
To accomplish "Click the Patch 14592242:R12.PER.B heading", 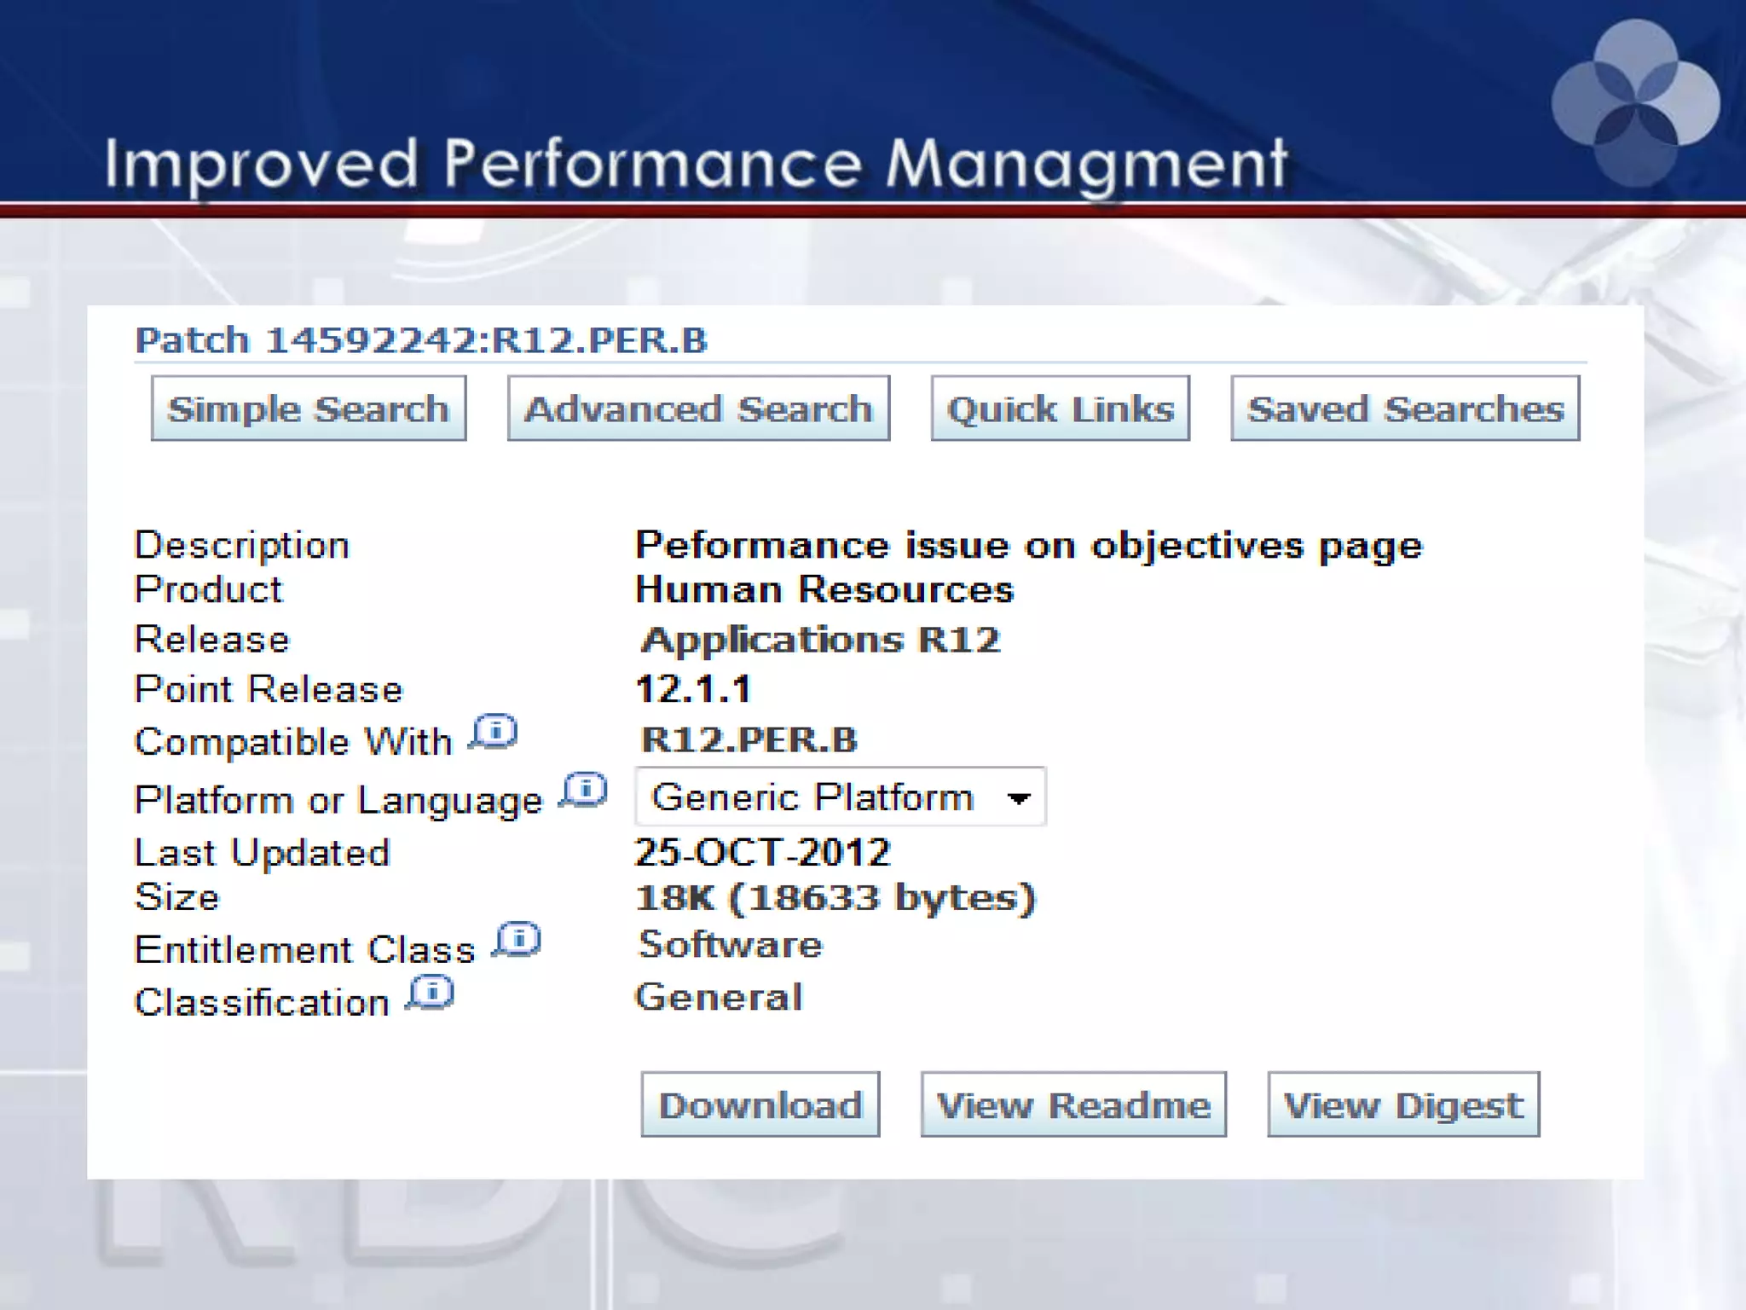I will coord(421,340).
